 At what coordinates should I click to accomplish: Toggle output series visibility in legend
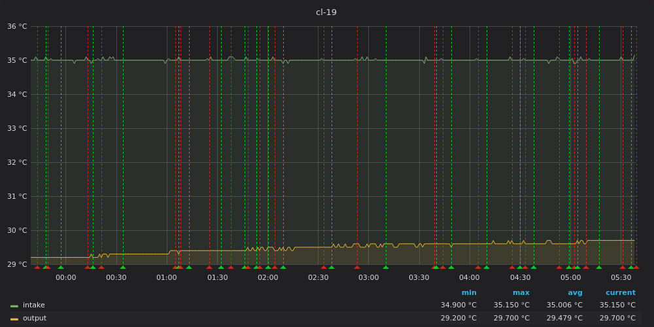(35, 318)
